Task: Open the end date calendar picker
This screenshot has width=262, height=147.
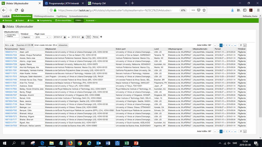Action: click(x=83, y=37)
